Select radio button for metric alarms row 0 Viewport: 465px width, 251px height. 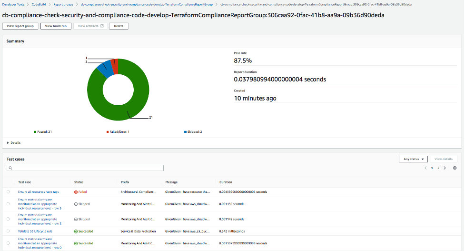click(x=8, y=243)
